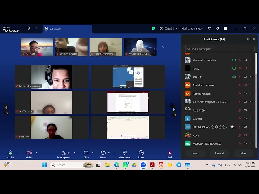Open more options for rancy
Image resolution: width=259 pixels, height=194 pixels.
(251, 68)
